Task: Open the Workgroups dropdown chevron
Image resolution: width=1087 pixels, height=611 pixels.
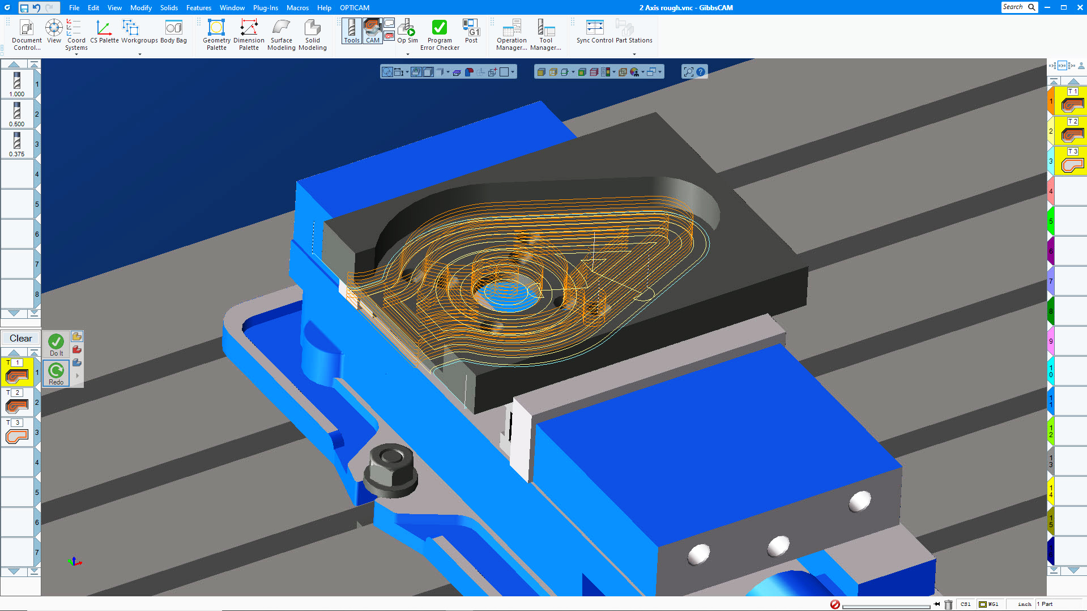Action: tap(140, 54)
